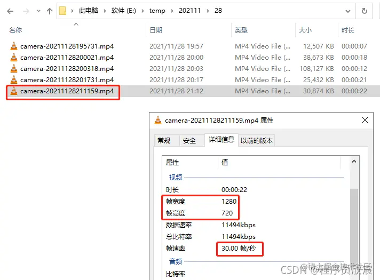Open the temp breadcrumb
The width and height of the screenshot is (380, 280).
click(157, 11)
